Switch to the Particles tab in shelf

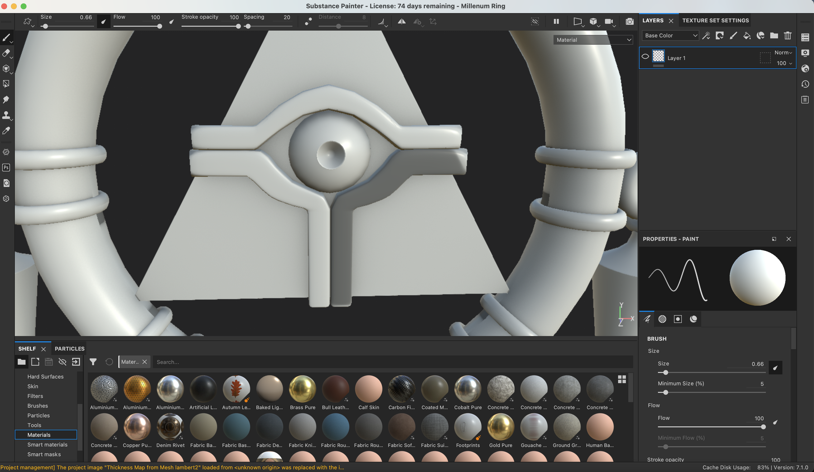(70, 349)
